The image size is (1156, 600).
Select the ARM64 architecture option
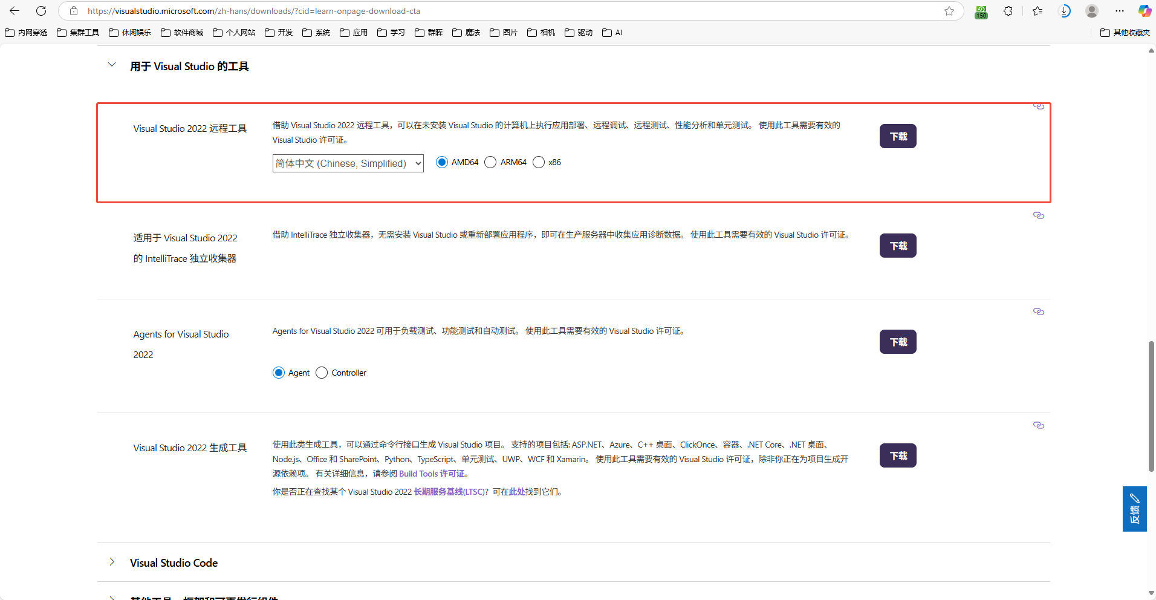(x=490, y=162)
